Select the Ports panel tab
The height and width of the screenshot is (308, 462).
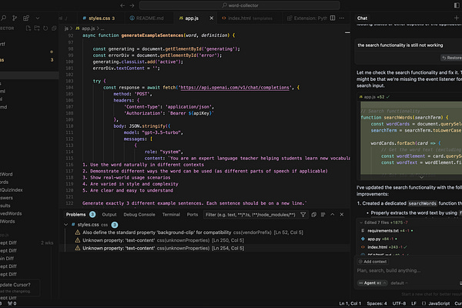tap(192, 215)
